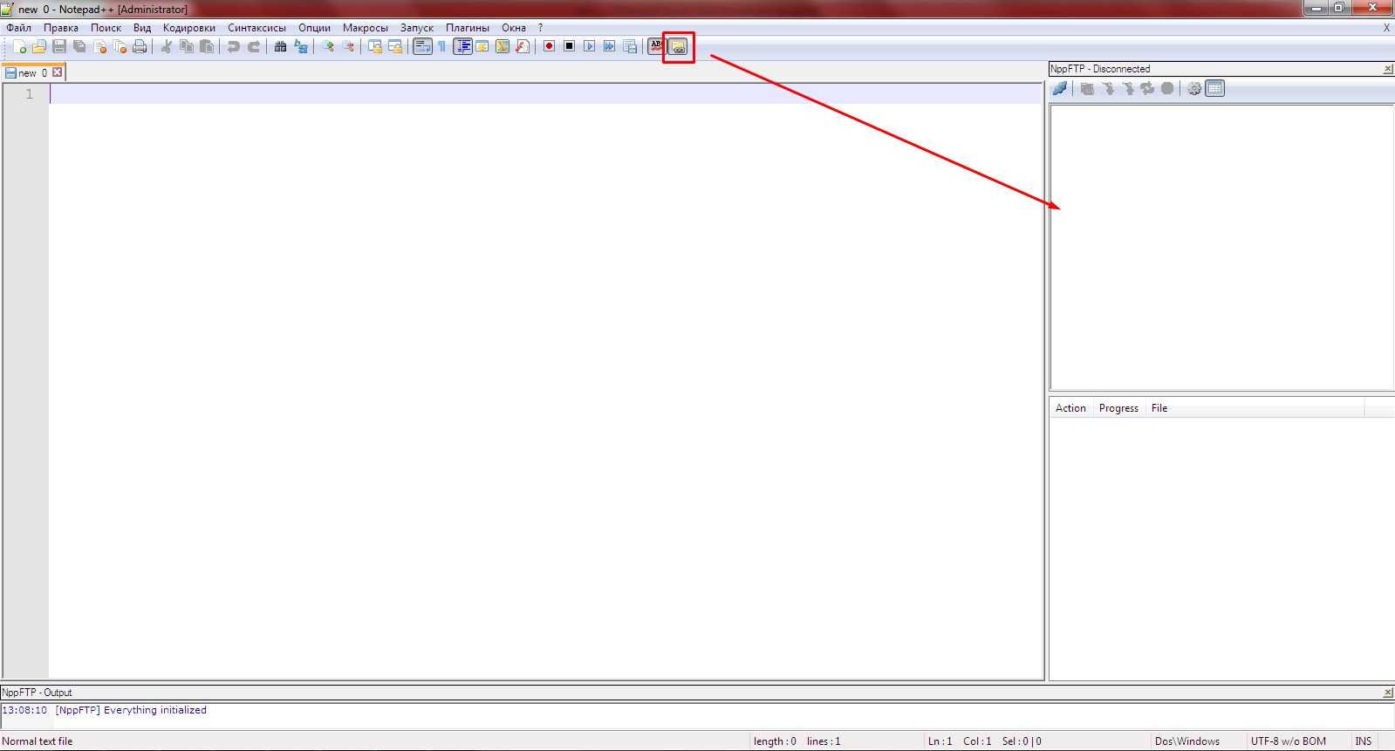Toggle NppFTP Show Messages Window button

click(x=1215, y=88)
